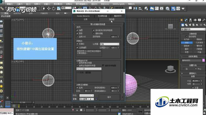Click the Render Setup toolbar icon
Viewport: 206px width, 115px height.
[x=173, y=8]
